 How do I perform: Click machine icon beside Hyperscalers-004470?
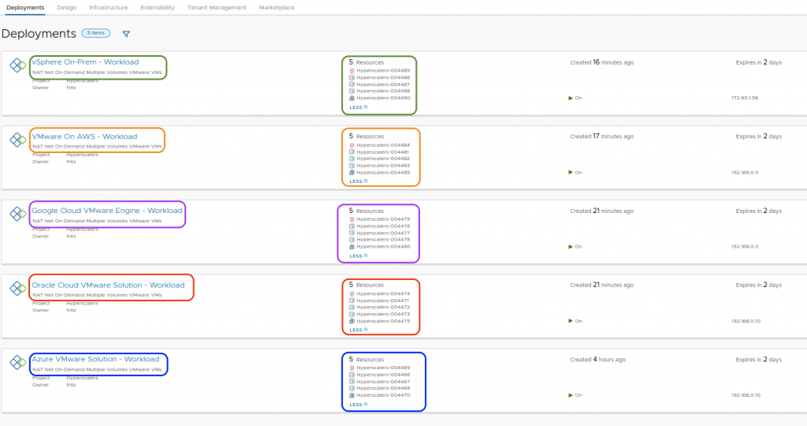[x=352, y=395]
